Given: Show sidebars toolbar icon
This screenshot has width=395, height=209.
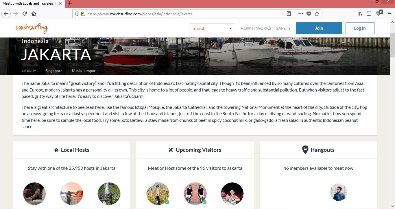Looking at the screenshot, I should [369, 14].
